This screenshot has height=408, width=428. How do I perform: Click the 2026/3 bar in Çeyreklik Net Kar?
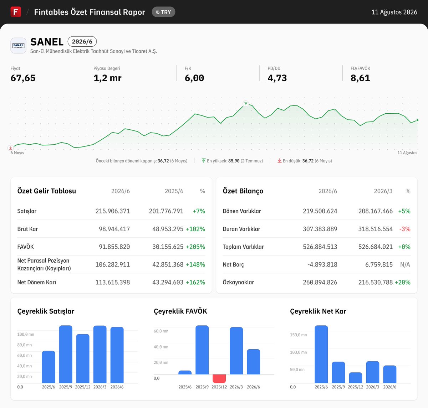point(373,372)
